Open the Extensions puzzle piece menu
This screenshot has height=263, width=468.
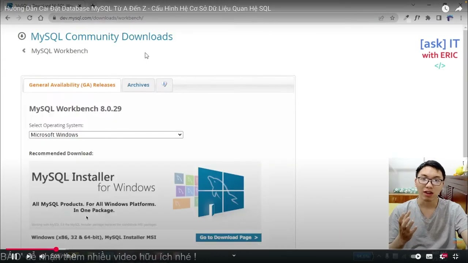point(428,18)
